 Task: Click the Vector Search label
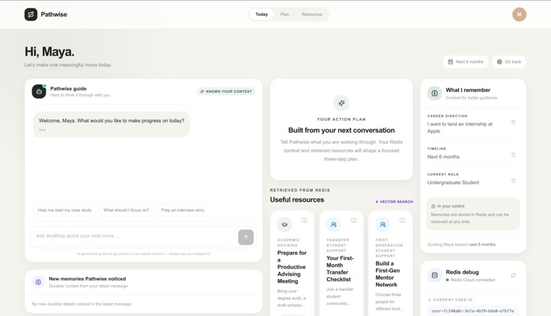tap(394, 201)
